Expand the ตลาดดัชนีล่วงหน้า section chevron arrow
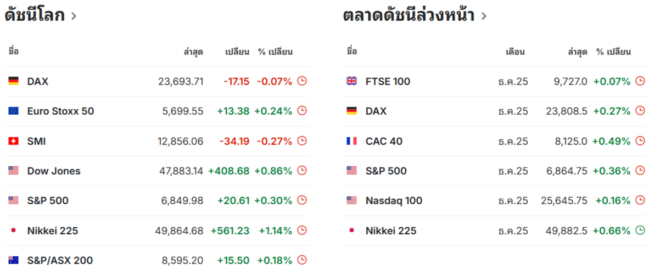The image size is (649, 269). [x=484, y=16]
